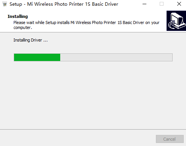Click the empty gray area below progress bar

[93, 95]
